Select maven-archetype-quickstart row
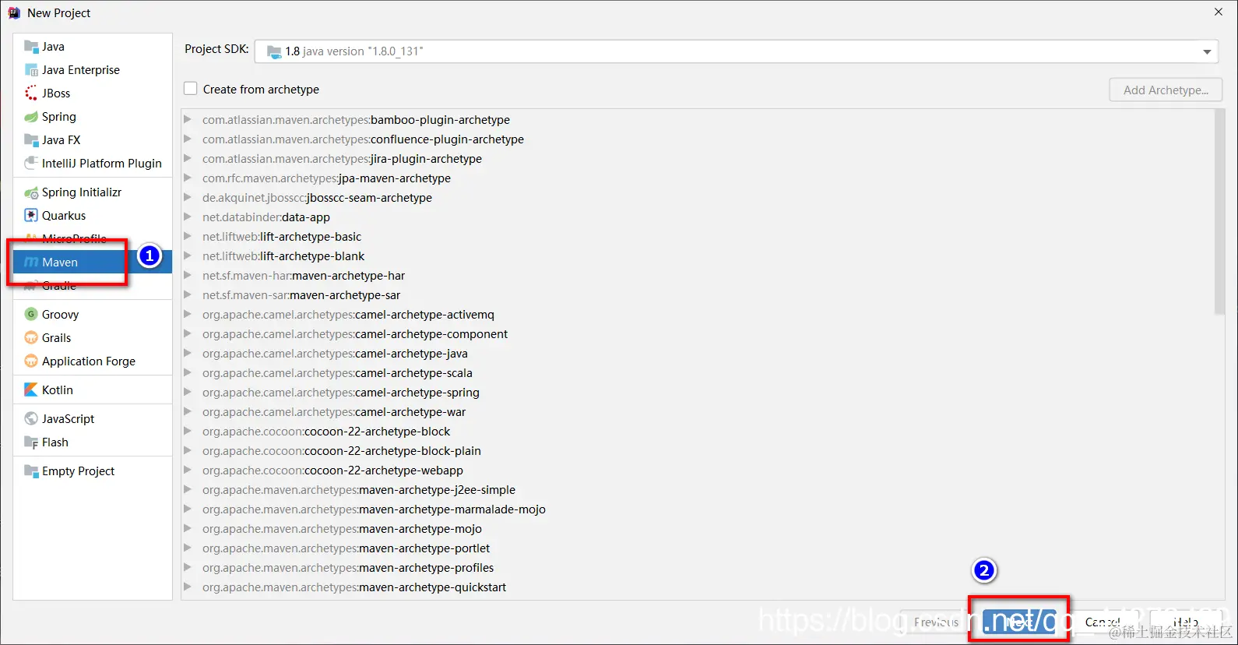 (698, 587)
